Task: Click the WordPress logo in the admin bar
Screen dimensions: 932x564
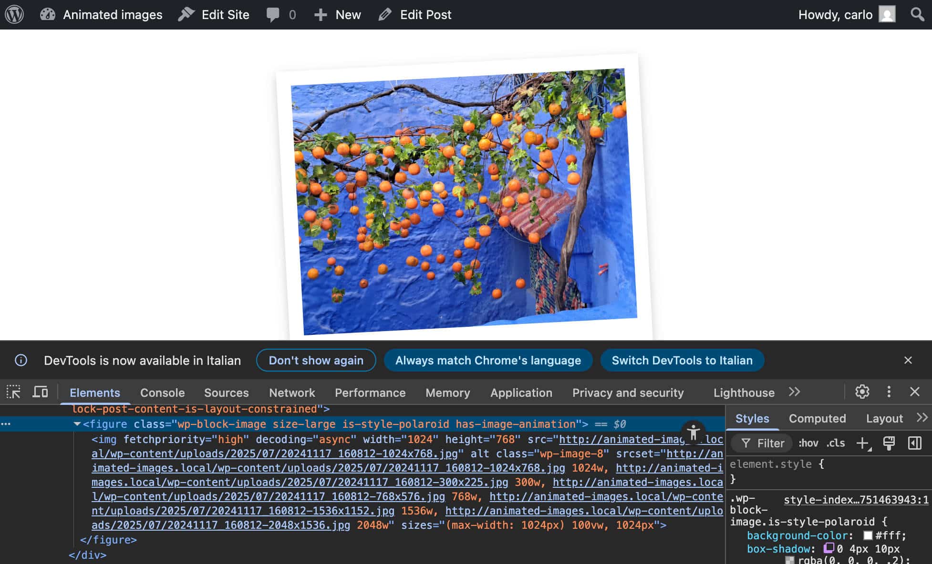Action: (x=14, y=14)
